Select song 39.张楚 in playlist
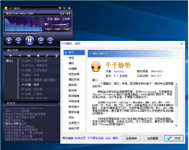The height and width of the screenshot is (150, 189). (x=40, y=80)
